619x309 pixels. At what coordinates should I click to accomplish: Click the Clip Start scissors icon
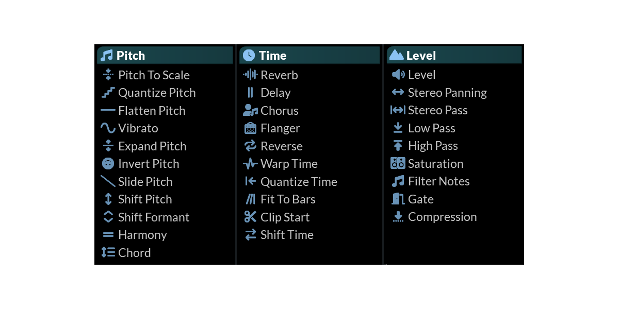pos(250,217)
